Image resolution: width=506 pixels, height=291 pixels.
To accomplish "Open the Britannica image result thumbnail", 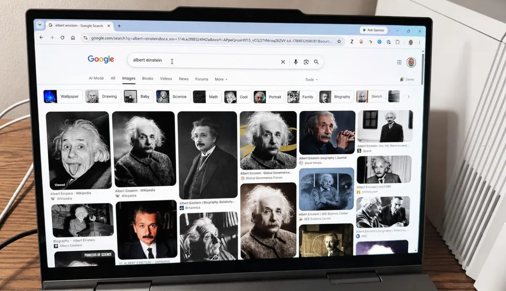I will pyautogui.click(x=207, y=155).
